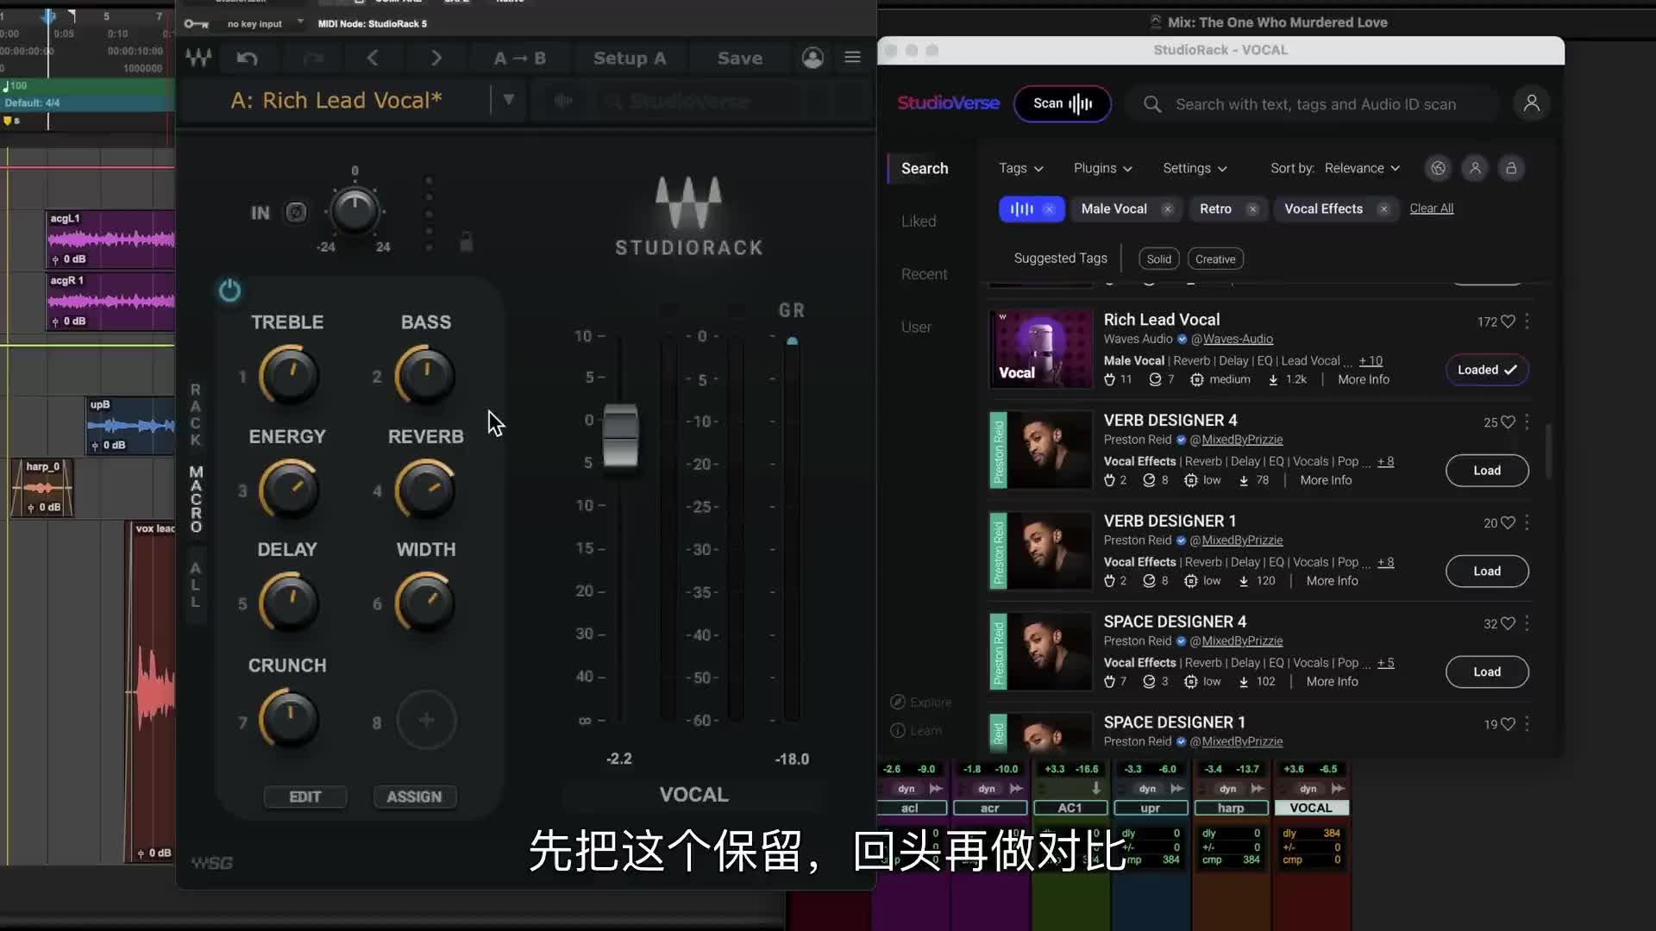Start the StudioVerse audio Scan
This screenshot has height=931, width=1656.
1062,103
